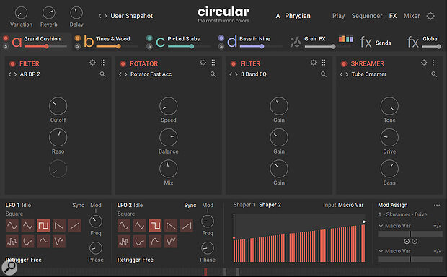The height and width of the screenshot is (277, 447).
Task: Select ramp up waveform in LFO 1
Action: 75,226
